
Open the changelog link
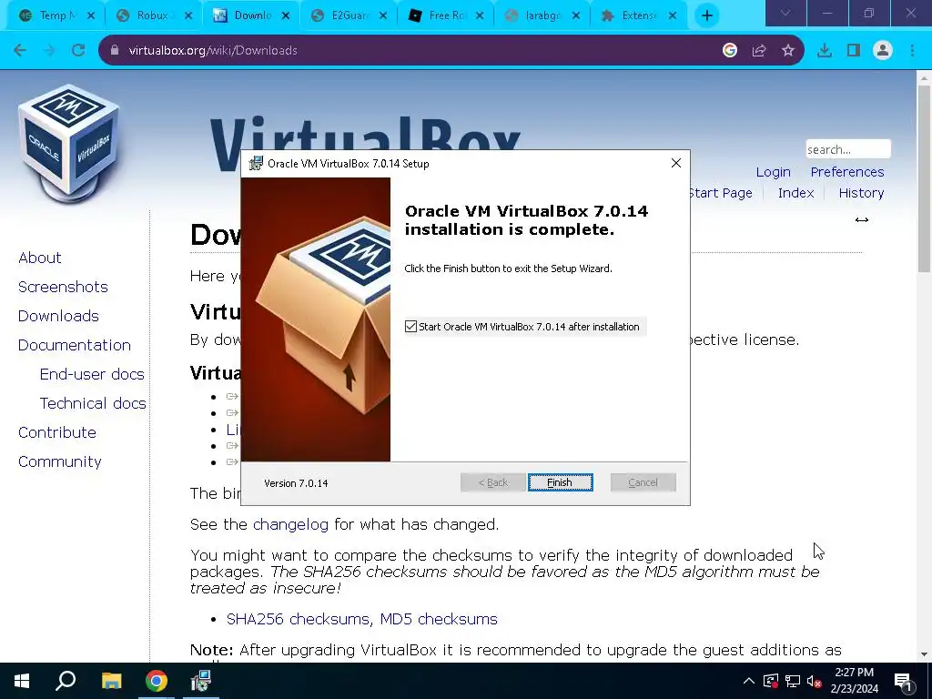click(x=290, y=524)
